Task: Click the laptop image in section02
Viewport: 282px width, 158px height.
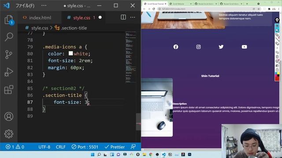Action: [157, 108]
